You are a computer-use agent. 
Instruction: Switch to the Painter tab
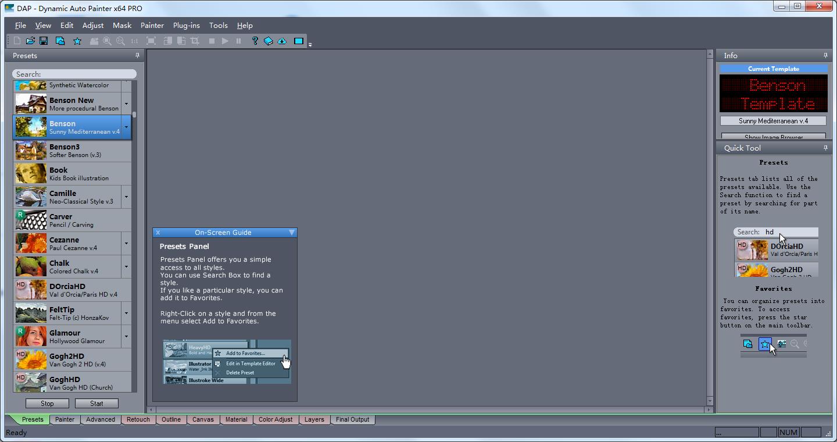tap(65, 419)
